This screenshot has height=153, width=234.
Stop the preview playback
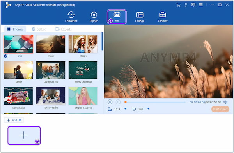click(118, 102)
